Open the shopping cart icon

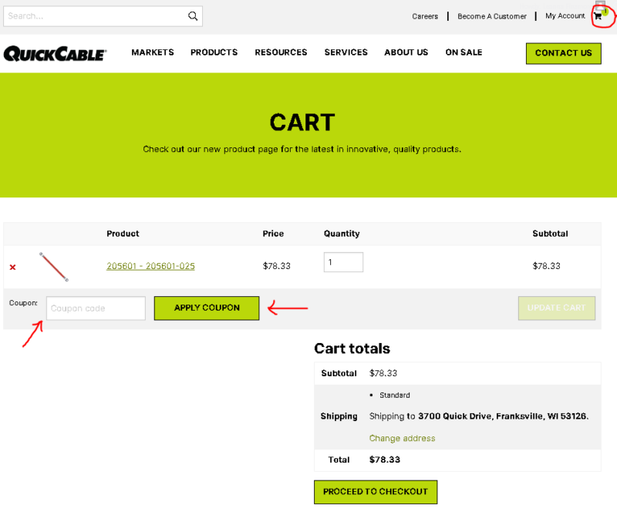[598, 16]
